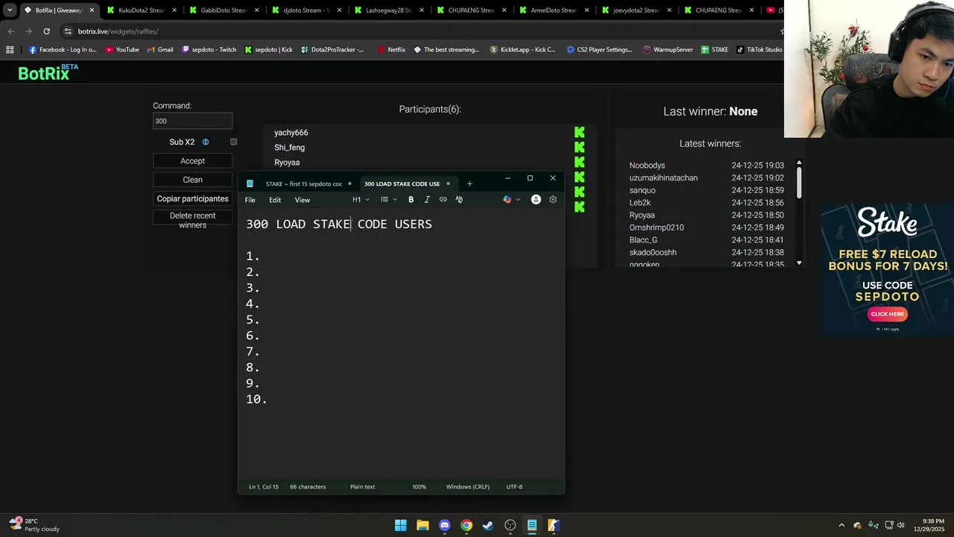Toggle bold formatting in Notepad
Image resolution: width=954 pixels, height=537 pixels.
pos(411,200)
